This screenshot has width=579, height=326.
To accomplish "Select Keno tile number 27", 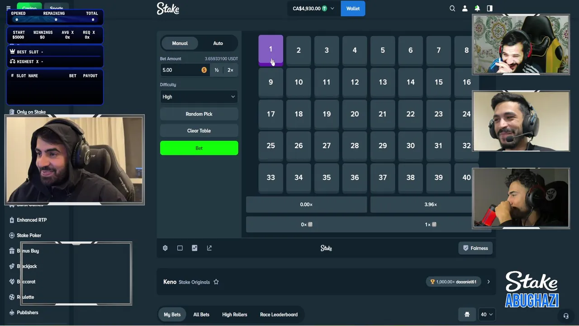I will pos(327,146).
